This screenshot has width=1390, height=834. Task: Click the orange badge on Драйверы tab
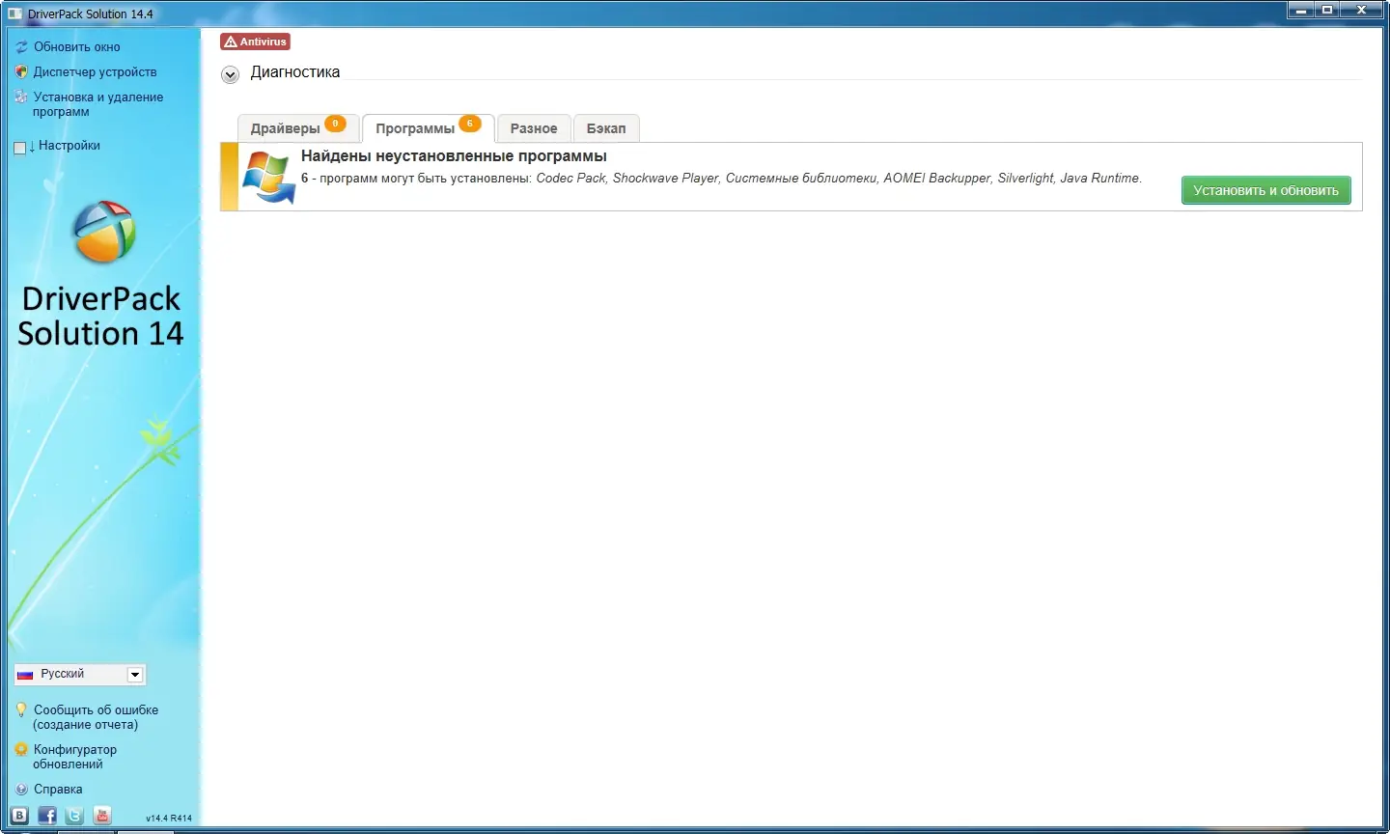click(335, 124)
